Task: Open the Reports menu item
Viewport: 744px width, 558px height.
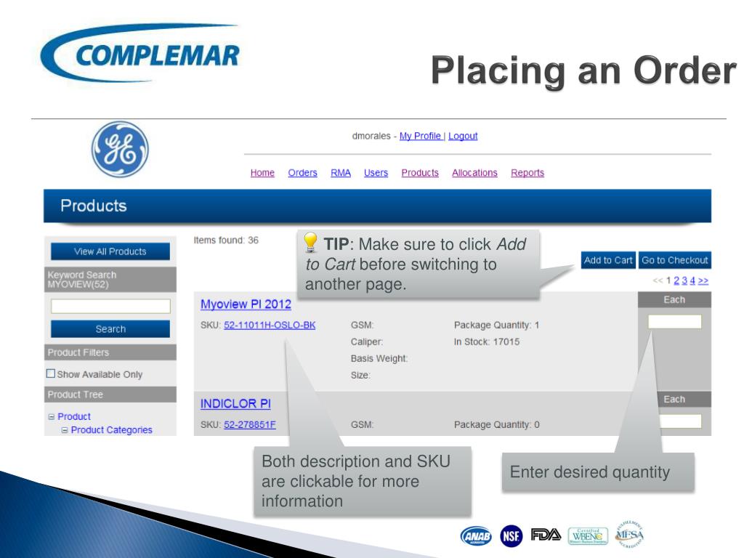Action: 527,173
